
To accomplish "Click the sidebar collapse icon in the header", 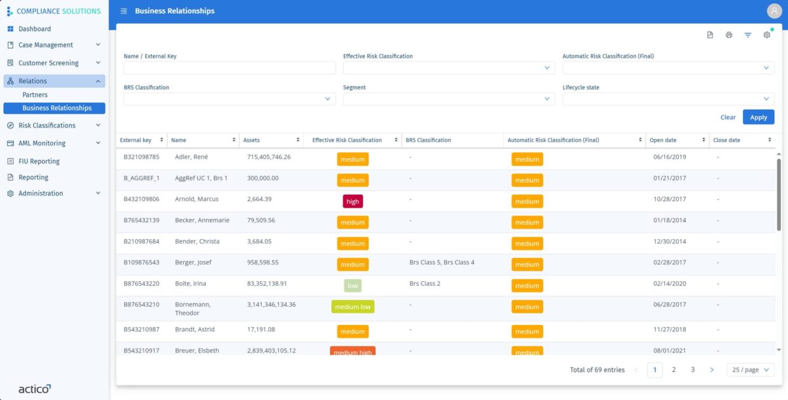I will (x=123, y=11).
